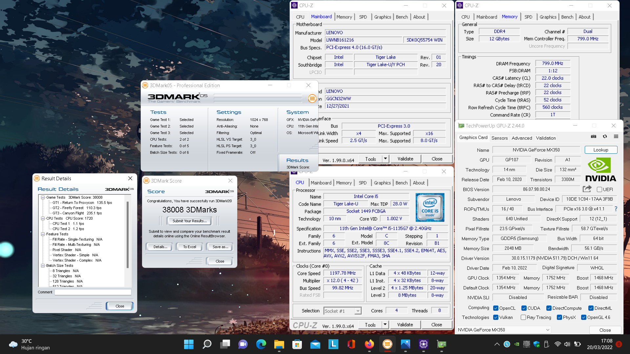
Task: Open SPD tab in Memory CPU-Z window
Action: [528, 17]
